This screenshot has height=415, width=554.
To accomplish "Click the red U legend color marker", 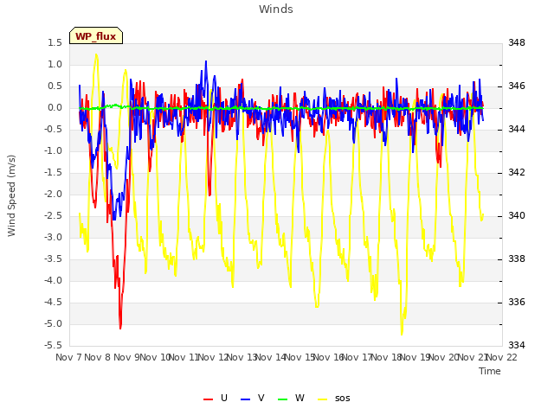I will click(208, 399).
